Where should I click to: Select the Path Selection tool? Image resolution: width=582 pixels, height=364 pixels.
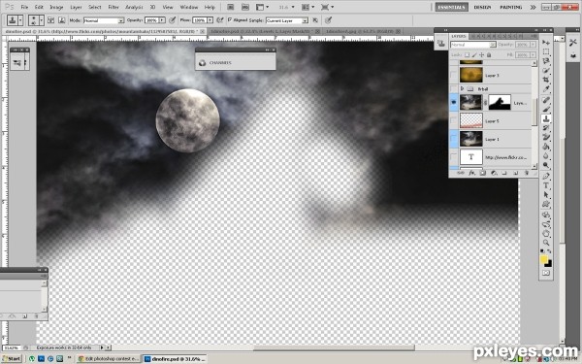(545, 195)
